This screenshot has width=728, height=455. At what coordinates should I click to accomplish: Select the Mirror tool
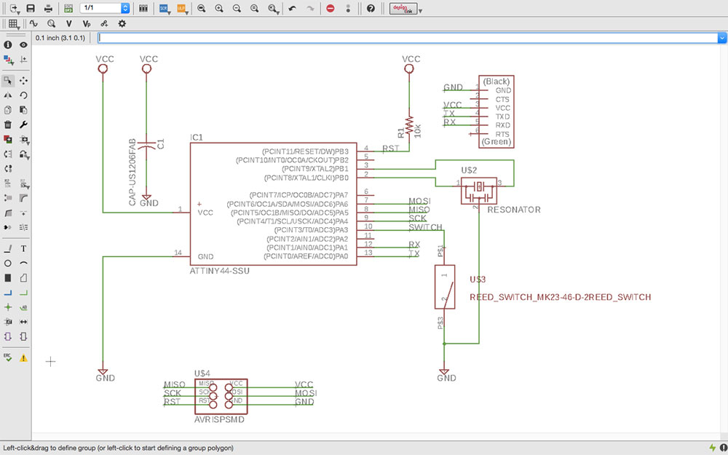[8, 95]
